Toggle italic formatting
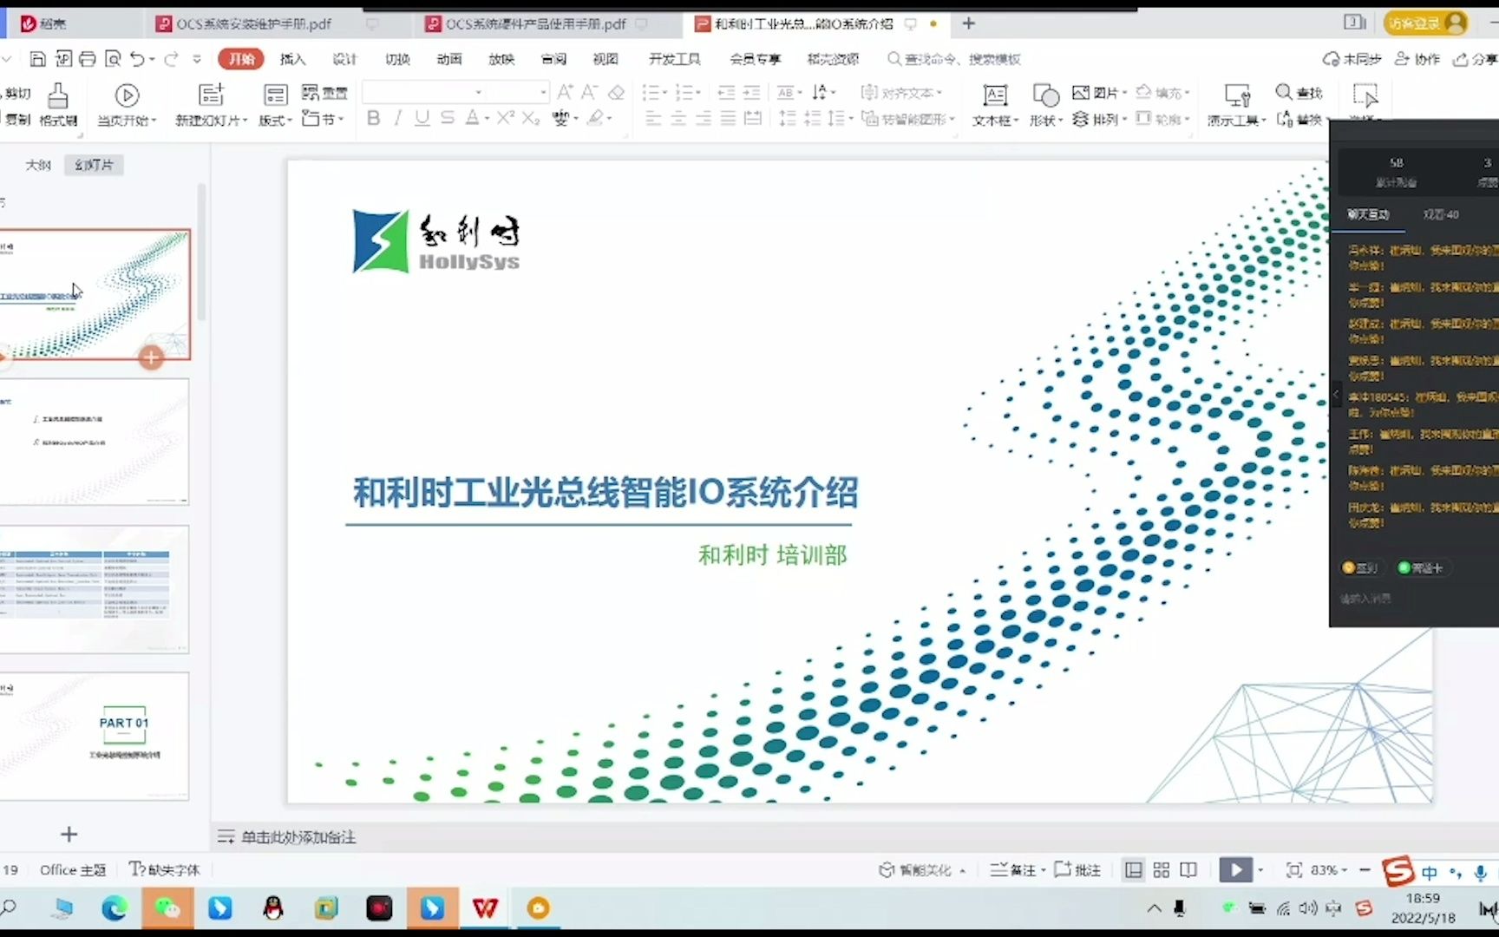 [x=397, y=118]
